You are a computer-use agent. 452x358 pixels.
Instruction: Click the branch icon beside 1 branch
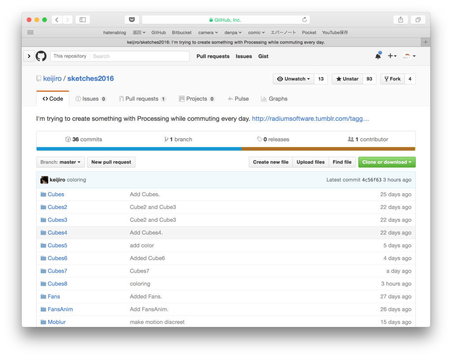(x=166, y=139)
